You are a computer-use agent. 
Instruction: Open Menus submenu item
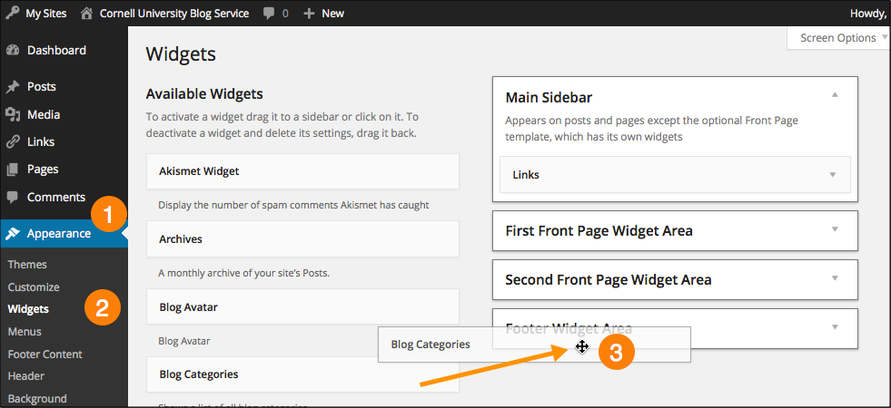pos(25,332)
